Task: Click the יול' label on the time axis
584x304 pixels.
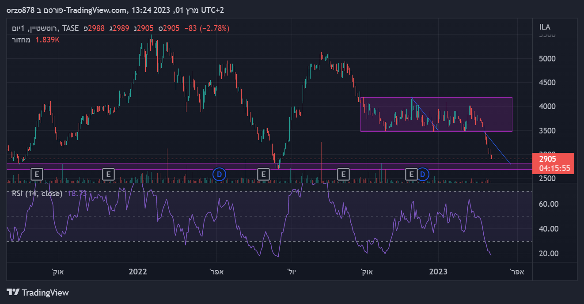Action: (x=291, y=272)
